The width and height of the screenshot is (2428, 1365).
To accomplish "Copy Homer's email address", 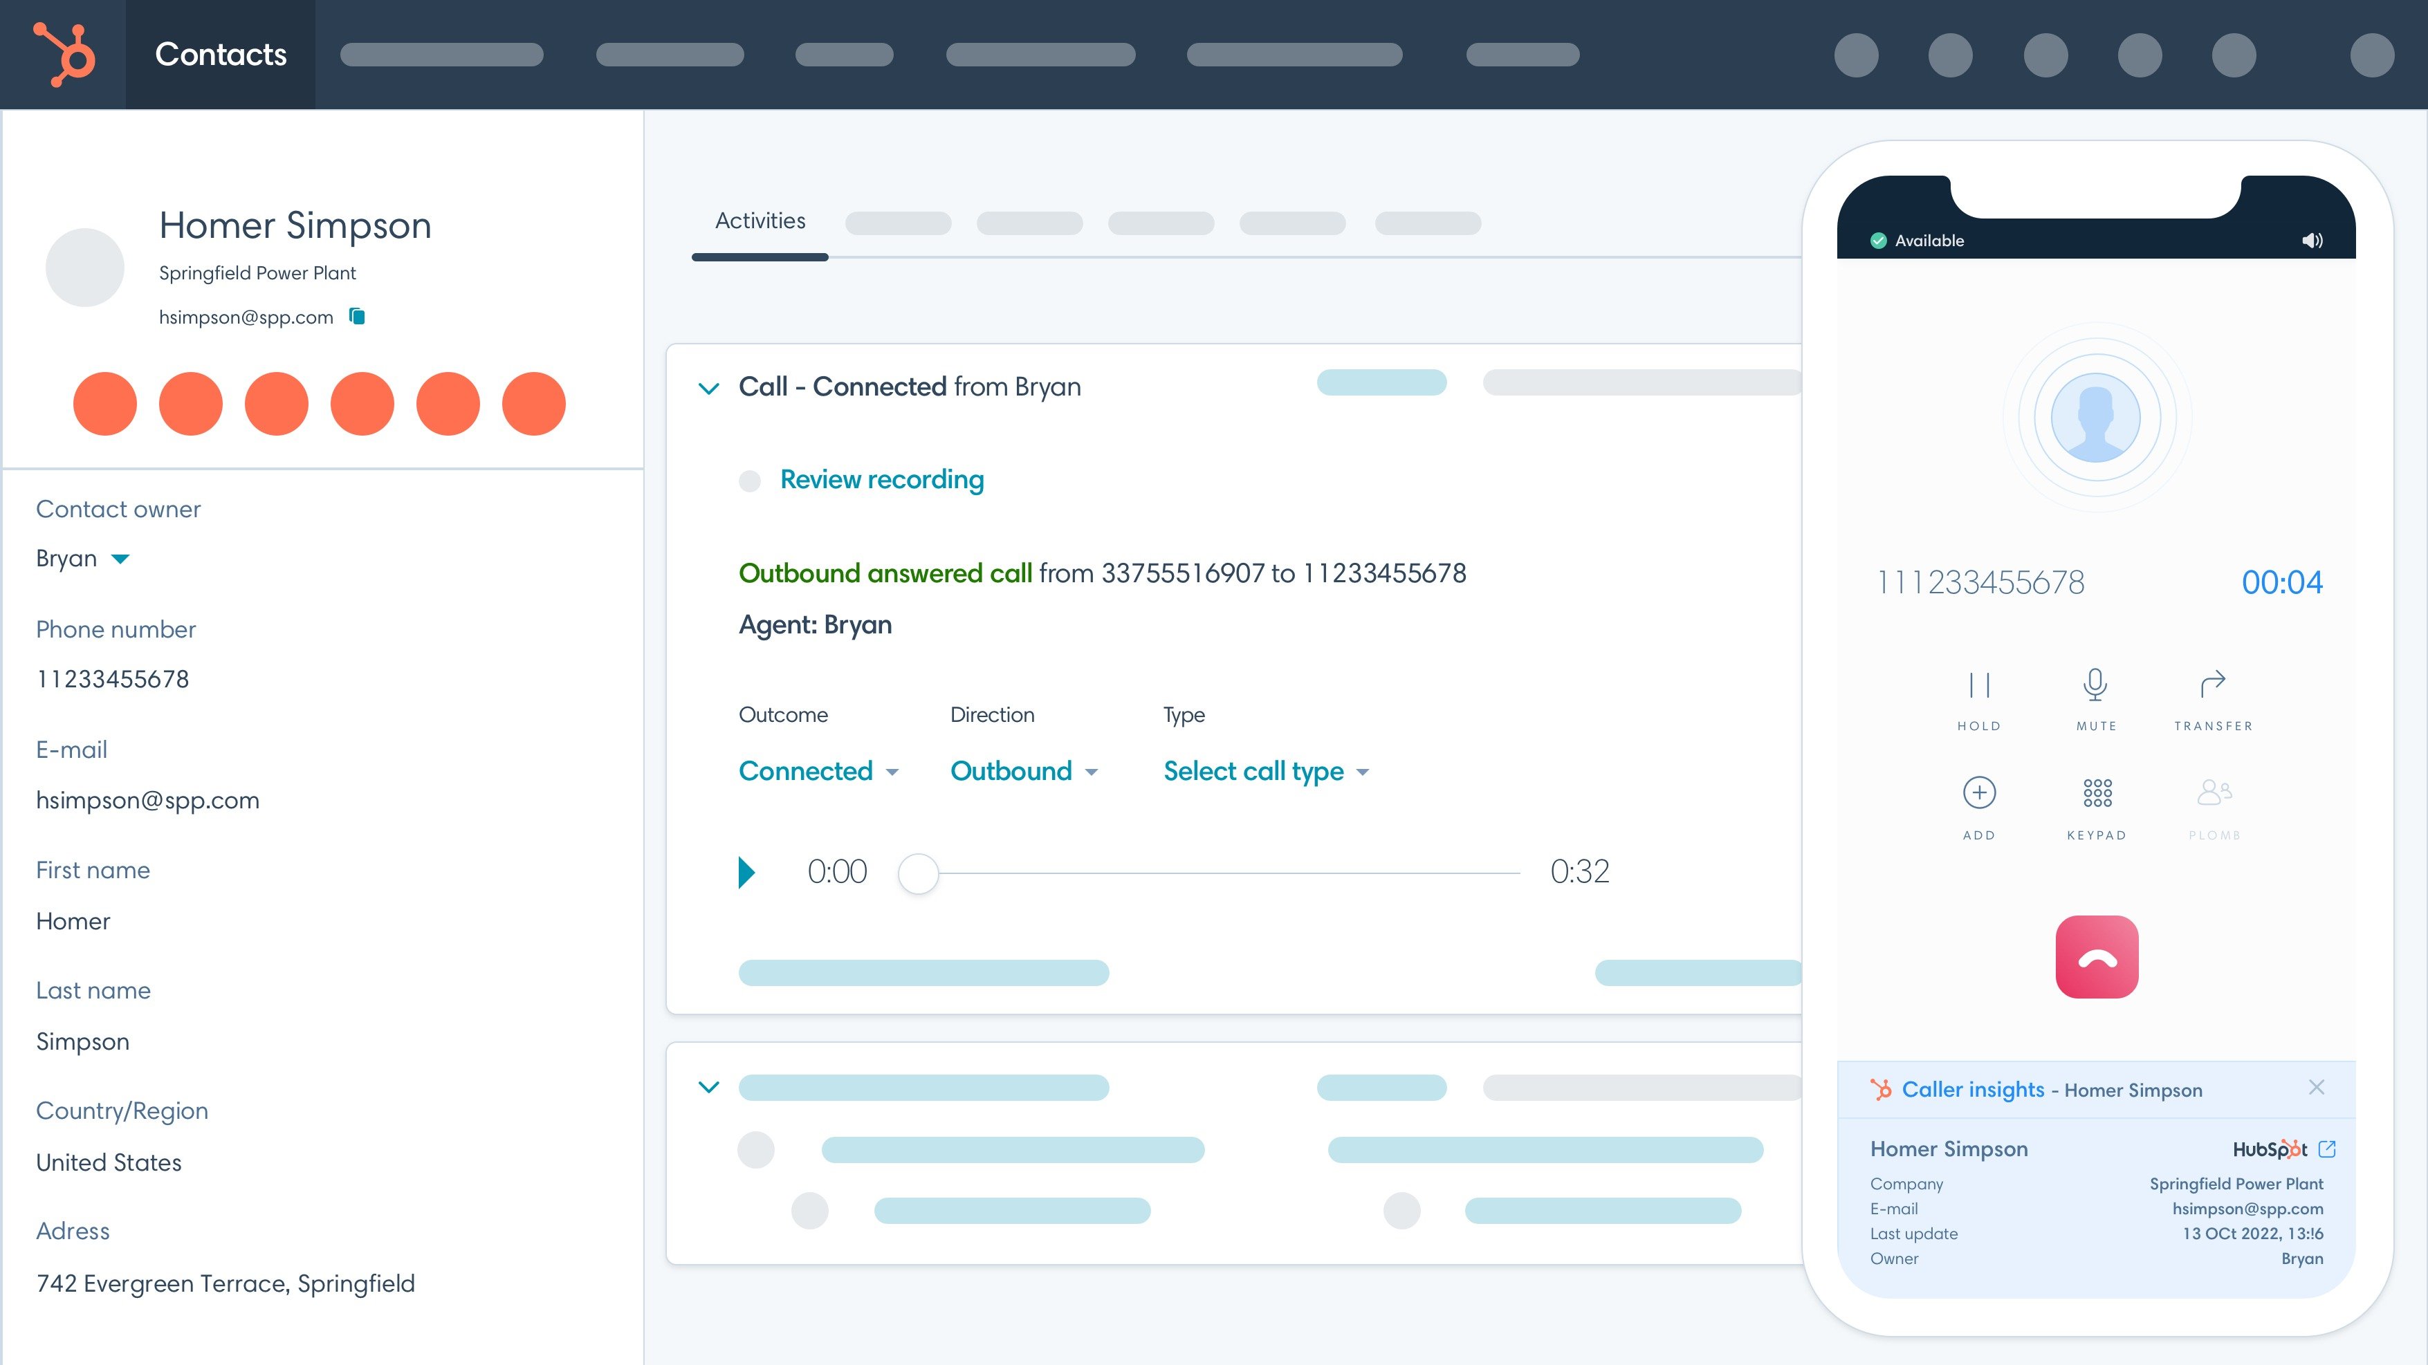I will [357, 317].
